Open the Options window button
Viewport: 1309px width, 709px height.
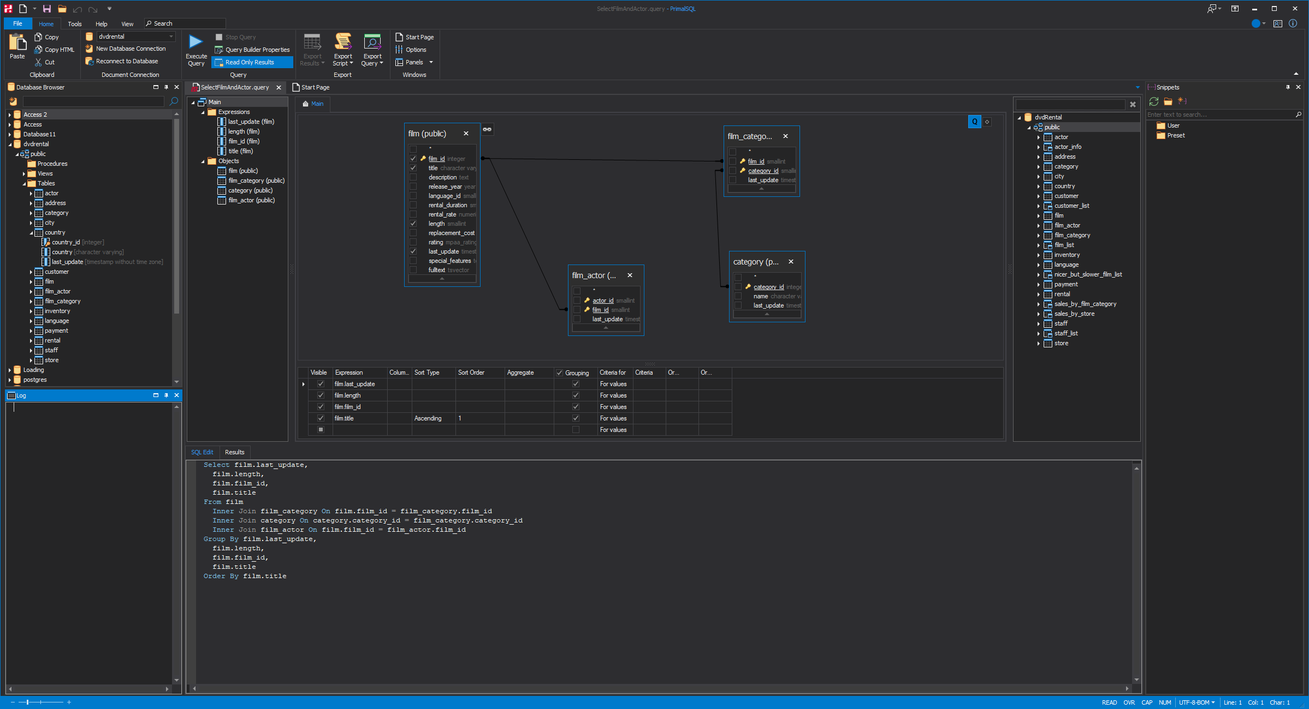(411, 50)
